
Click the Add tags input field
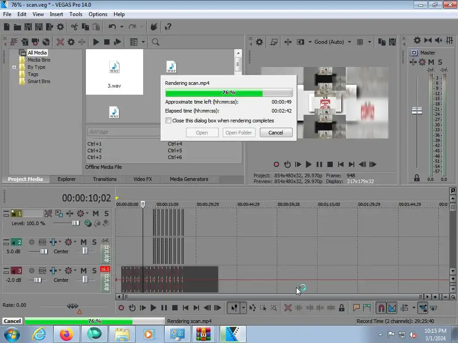click(124, 132)
